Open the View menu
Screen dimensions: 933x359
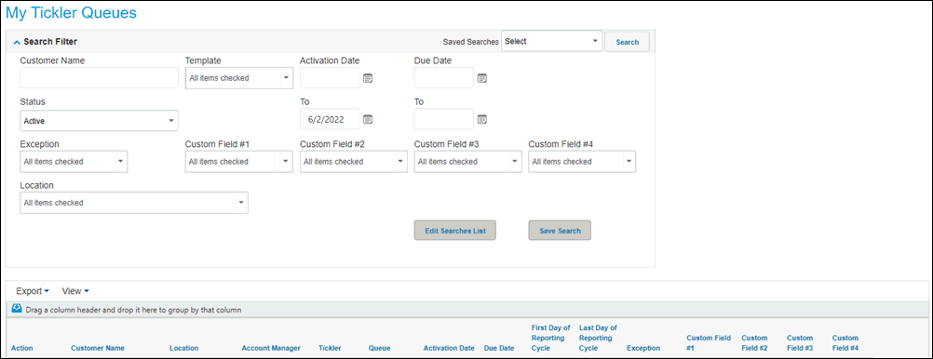coord(75,291)
